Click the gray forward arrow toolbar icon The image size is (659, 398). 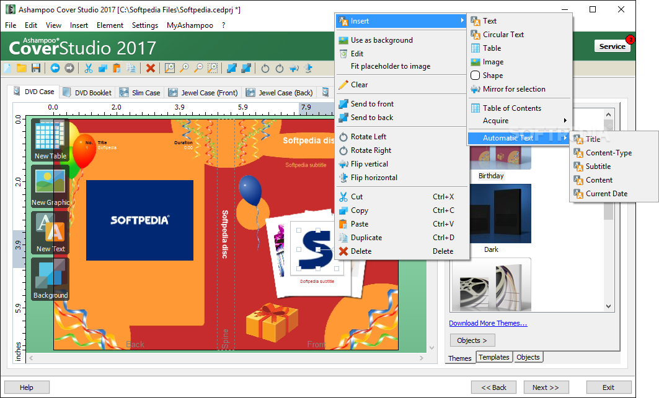coord(69,68)
